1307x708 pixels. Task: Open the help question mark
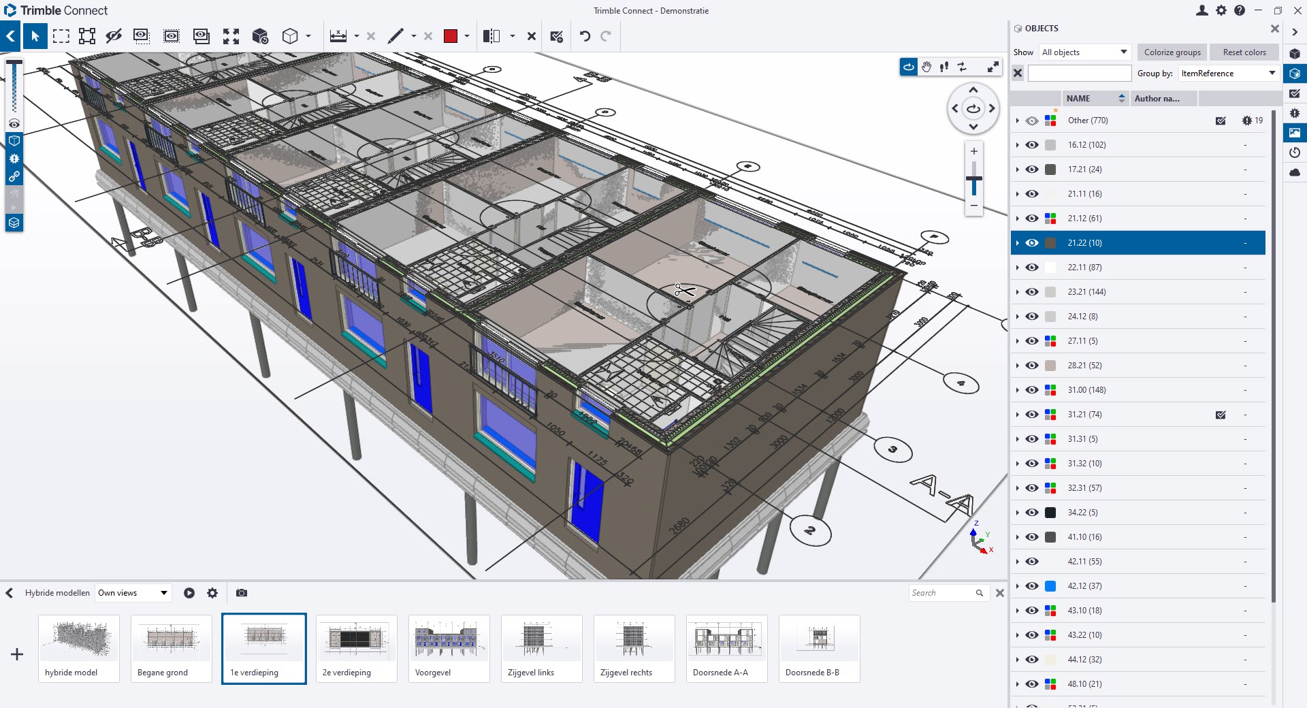(x=1240, y=10)
